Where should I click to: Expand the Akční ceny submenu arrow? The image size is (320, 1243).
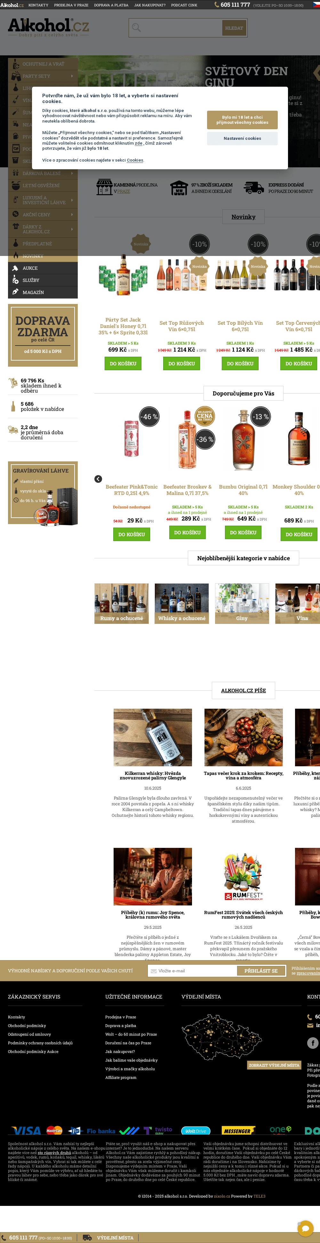tap(72, 214)
